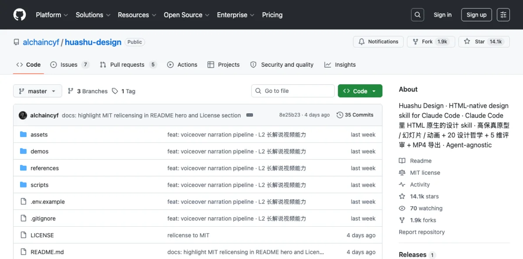
Task: Open the appearance settings icon button
Action: (x=503, y=15)
